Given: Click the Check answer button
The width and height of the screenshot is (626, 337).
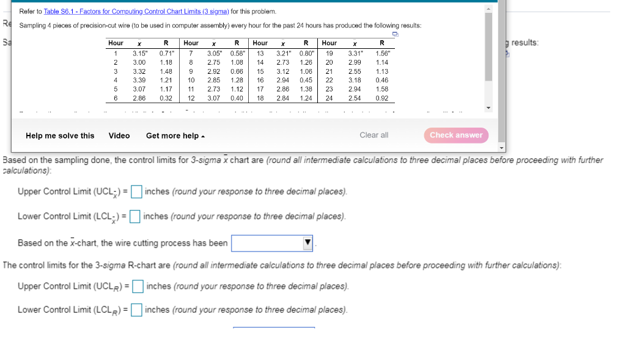Looking at the screenshot, I should (456, 135).
